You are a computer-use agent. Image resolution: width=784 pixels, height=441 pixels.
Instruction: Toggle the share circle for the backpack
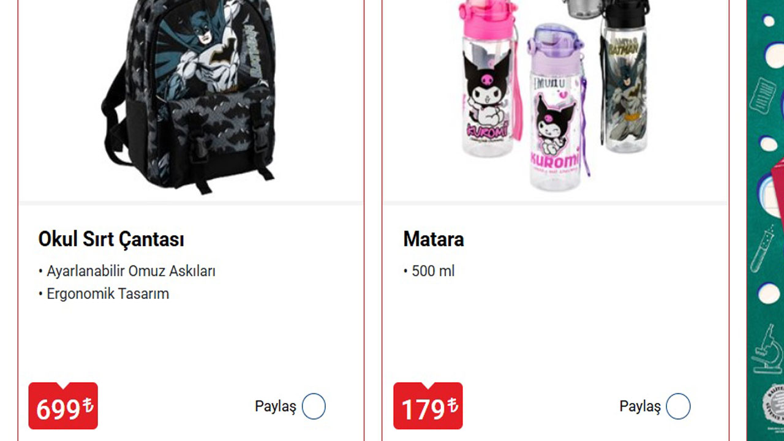[314, 406]
